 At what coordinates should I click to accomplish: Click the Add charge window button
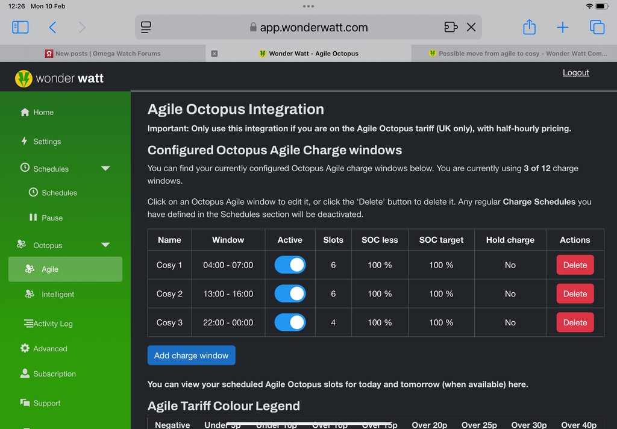pyautogui.click(x=191, y=355)
